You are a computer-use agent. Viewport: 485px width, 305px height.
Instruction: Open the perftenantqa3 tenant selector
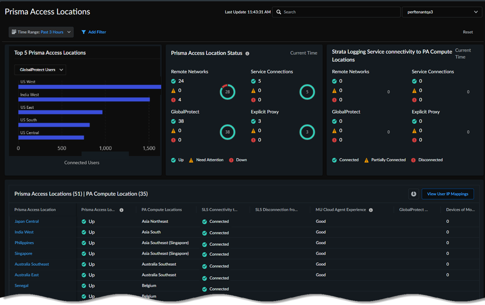[x=441, y=12]
